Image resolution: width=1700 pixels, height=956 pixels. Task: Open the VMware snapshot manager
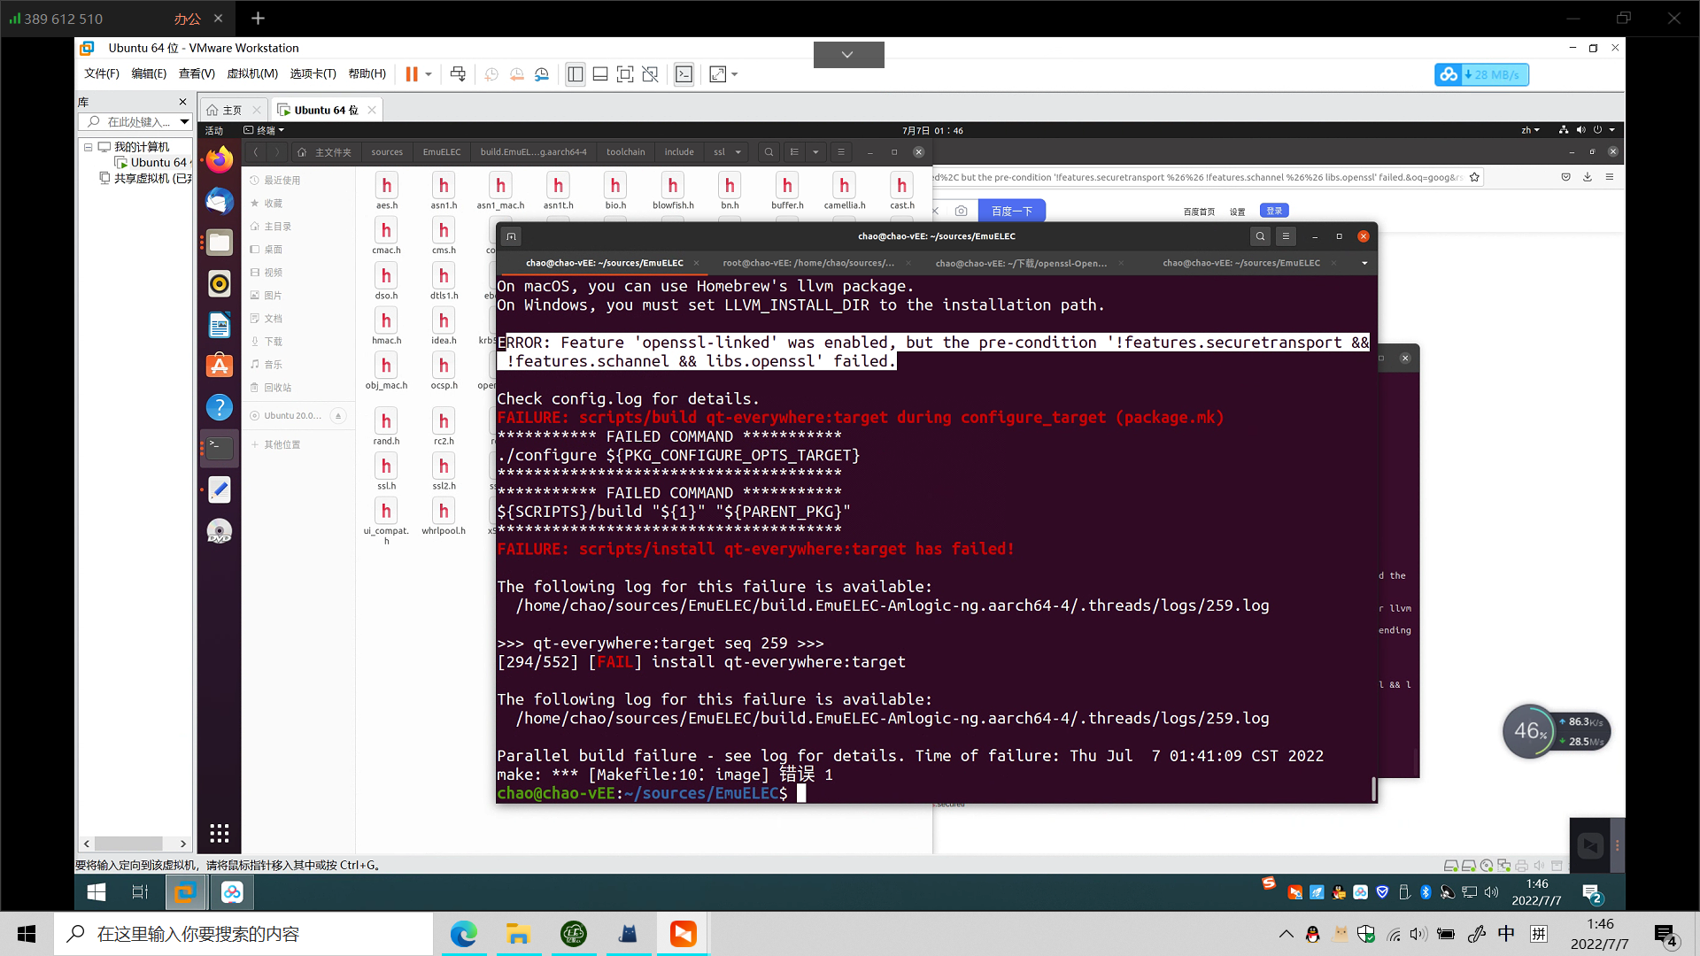click(541, 74)
